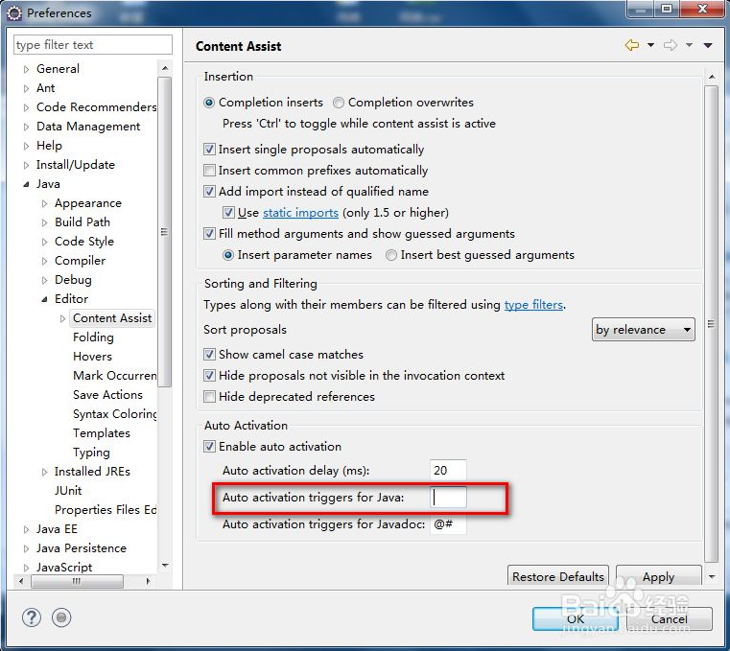This screenshot has width=730, height=651.
Task: Expand the Compiler node
Action: coord(44,261)
